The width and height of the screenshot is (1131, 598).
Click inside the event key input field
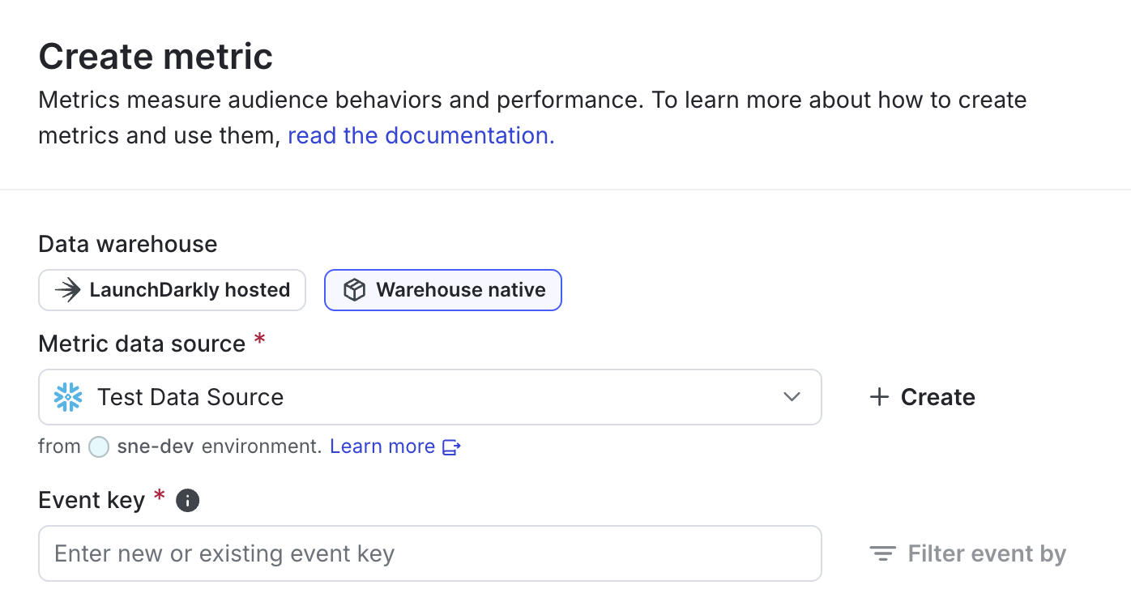click(429, 553)
